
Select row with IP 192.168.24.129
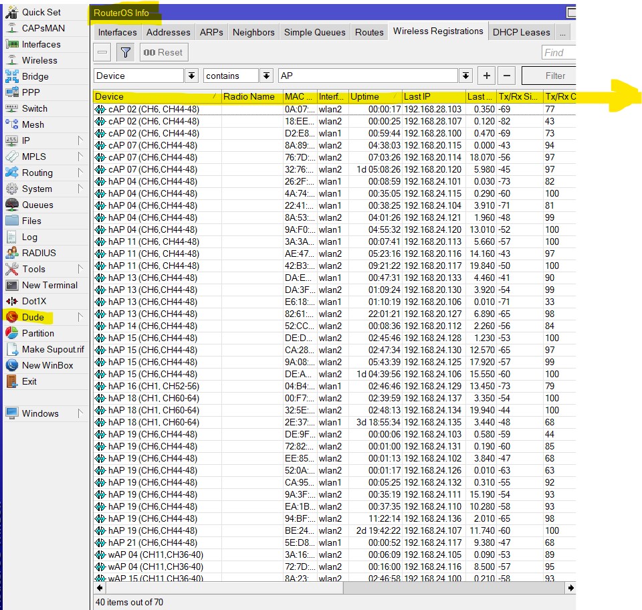334,386
